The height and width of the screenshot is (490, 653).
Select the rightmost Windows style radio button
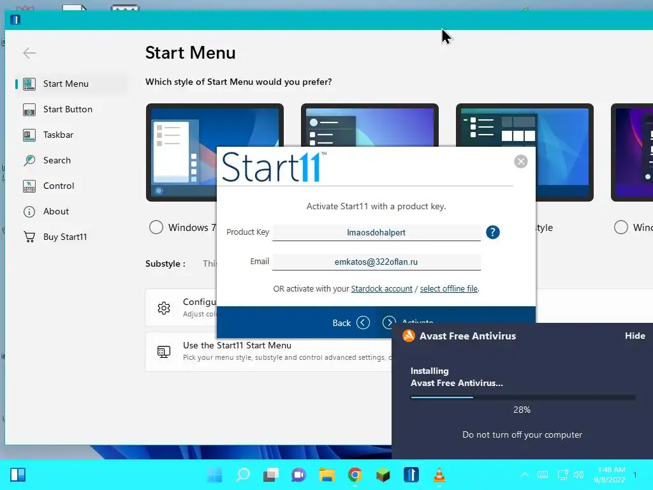click(621, 227)
